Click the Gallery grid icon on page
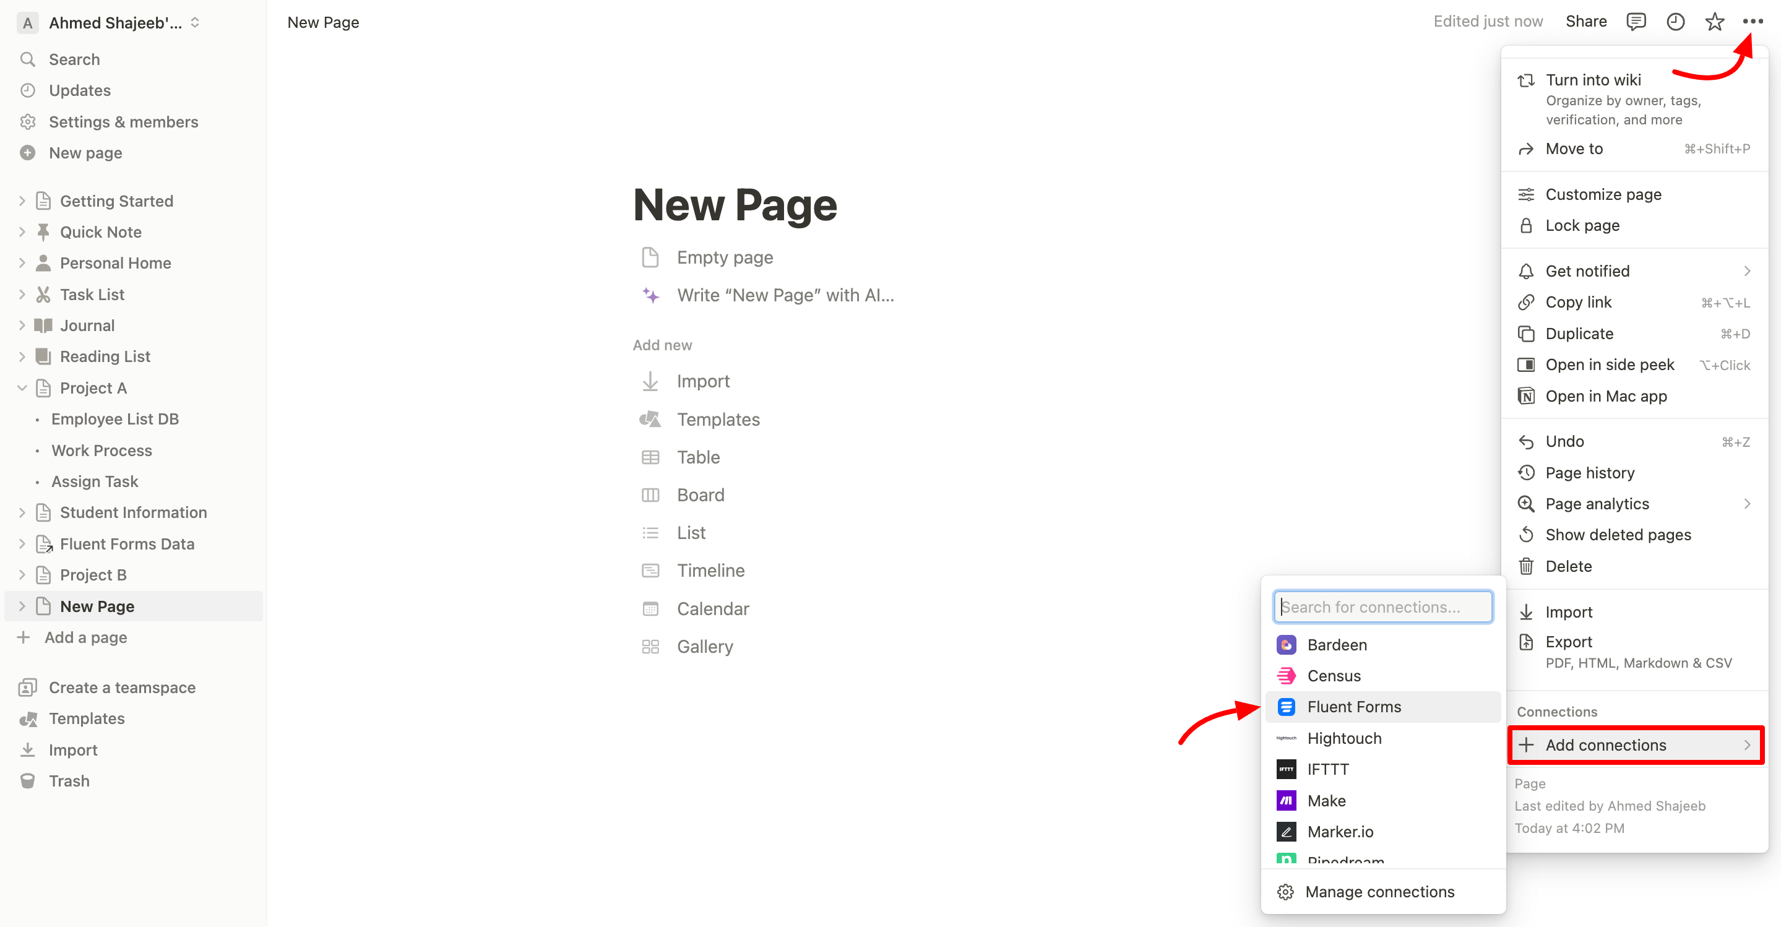Screen dimensions: 1781x927 tap(650, 646)
